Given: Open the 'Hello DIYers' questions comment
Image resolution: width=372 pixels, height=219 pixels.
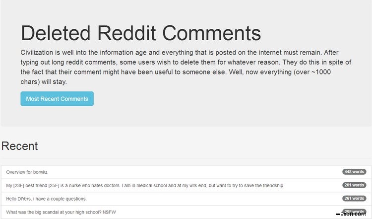Looking at the screenshot, I should pyautogui.click(x=46, y=199).
